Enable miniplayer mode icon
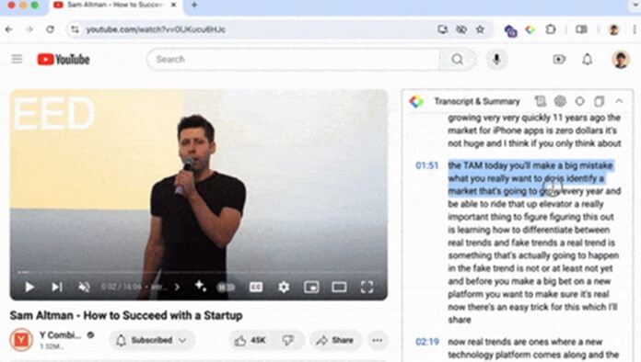The image size is (641, 362). (311, 287)
